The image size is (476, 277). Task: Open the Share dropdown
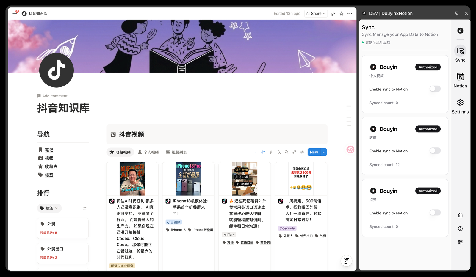(x=316, y=14)
